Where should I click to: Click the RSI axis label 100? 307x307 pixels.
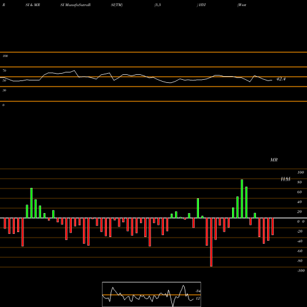click(5, 56)
